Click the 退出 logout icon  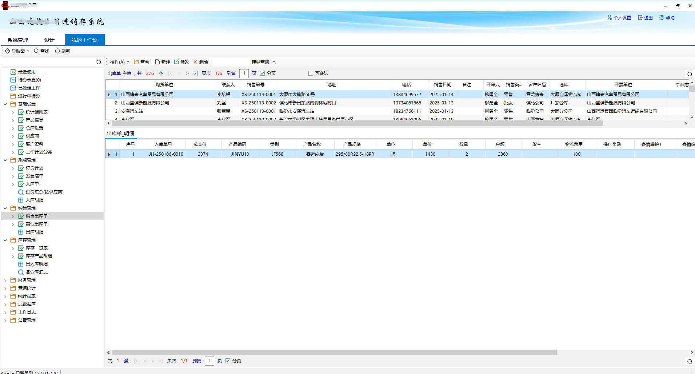[x=640, y=17]
